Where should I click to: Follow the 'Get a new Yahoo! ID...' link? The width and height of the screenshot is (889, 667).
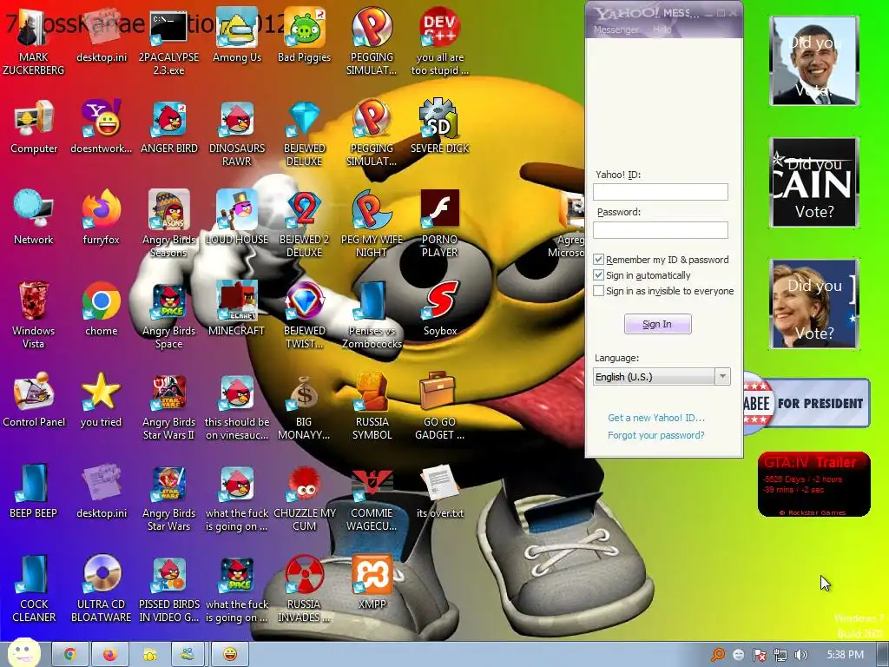[656, 418]
